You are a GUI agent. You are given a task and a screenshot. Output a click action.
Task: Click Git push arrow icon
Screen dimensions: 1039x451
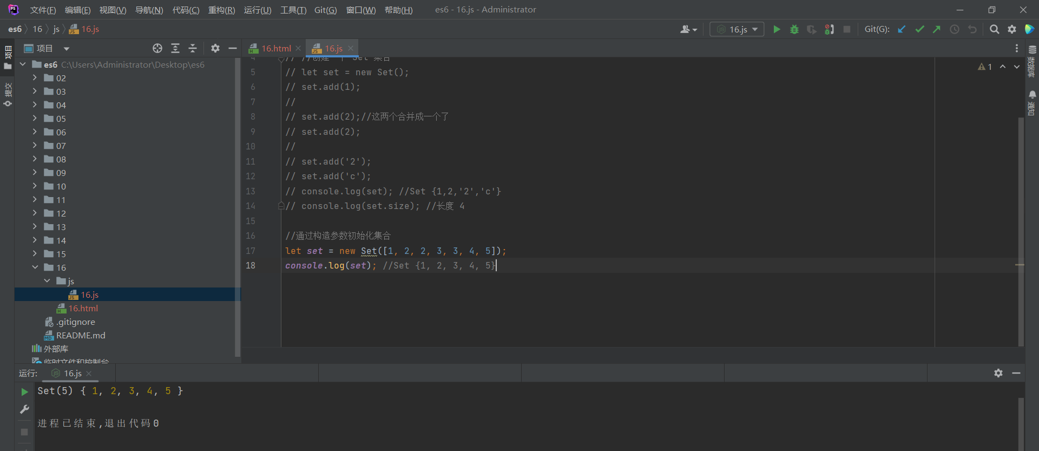[x=937, y=29]
